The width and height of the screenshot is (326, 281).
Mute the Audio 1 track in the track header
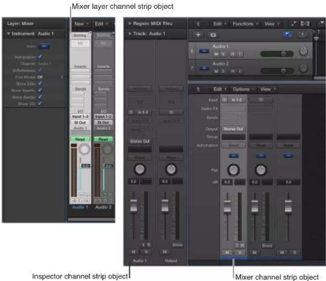(x=216, y=54)
